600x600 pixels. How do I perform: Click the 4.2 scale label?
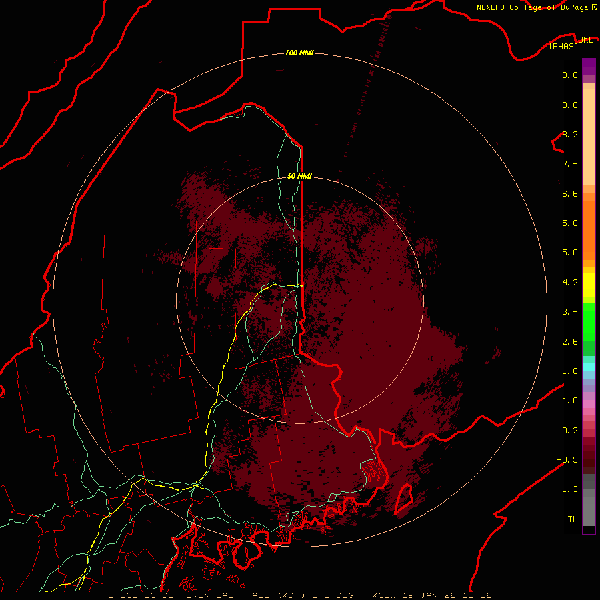[x=570, y=283]
